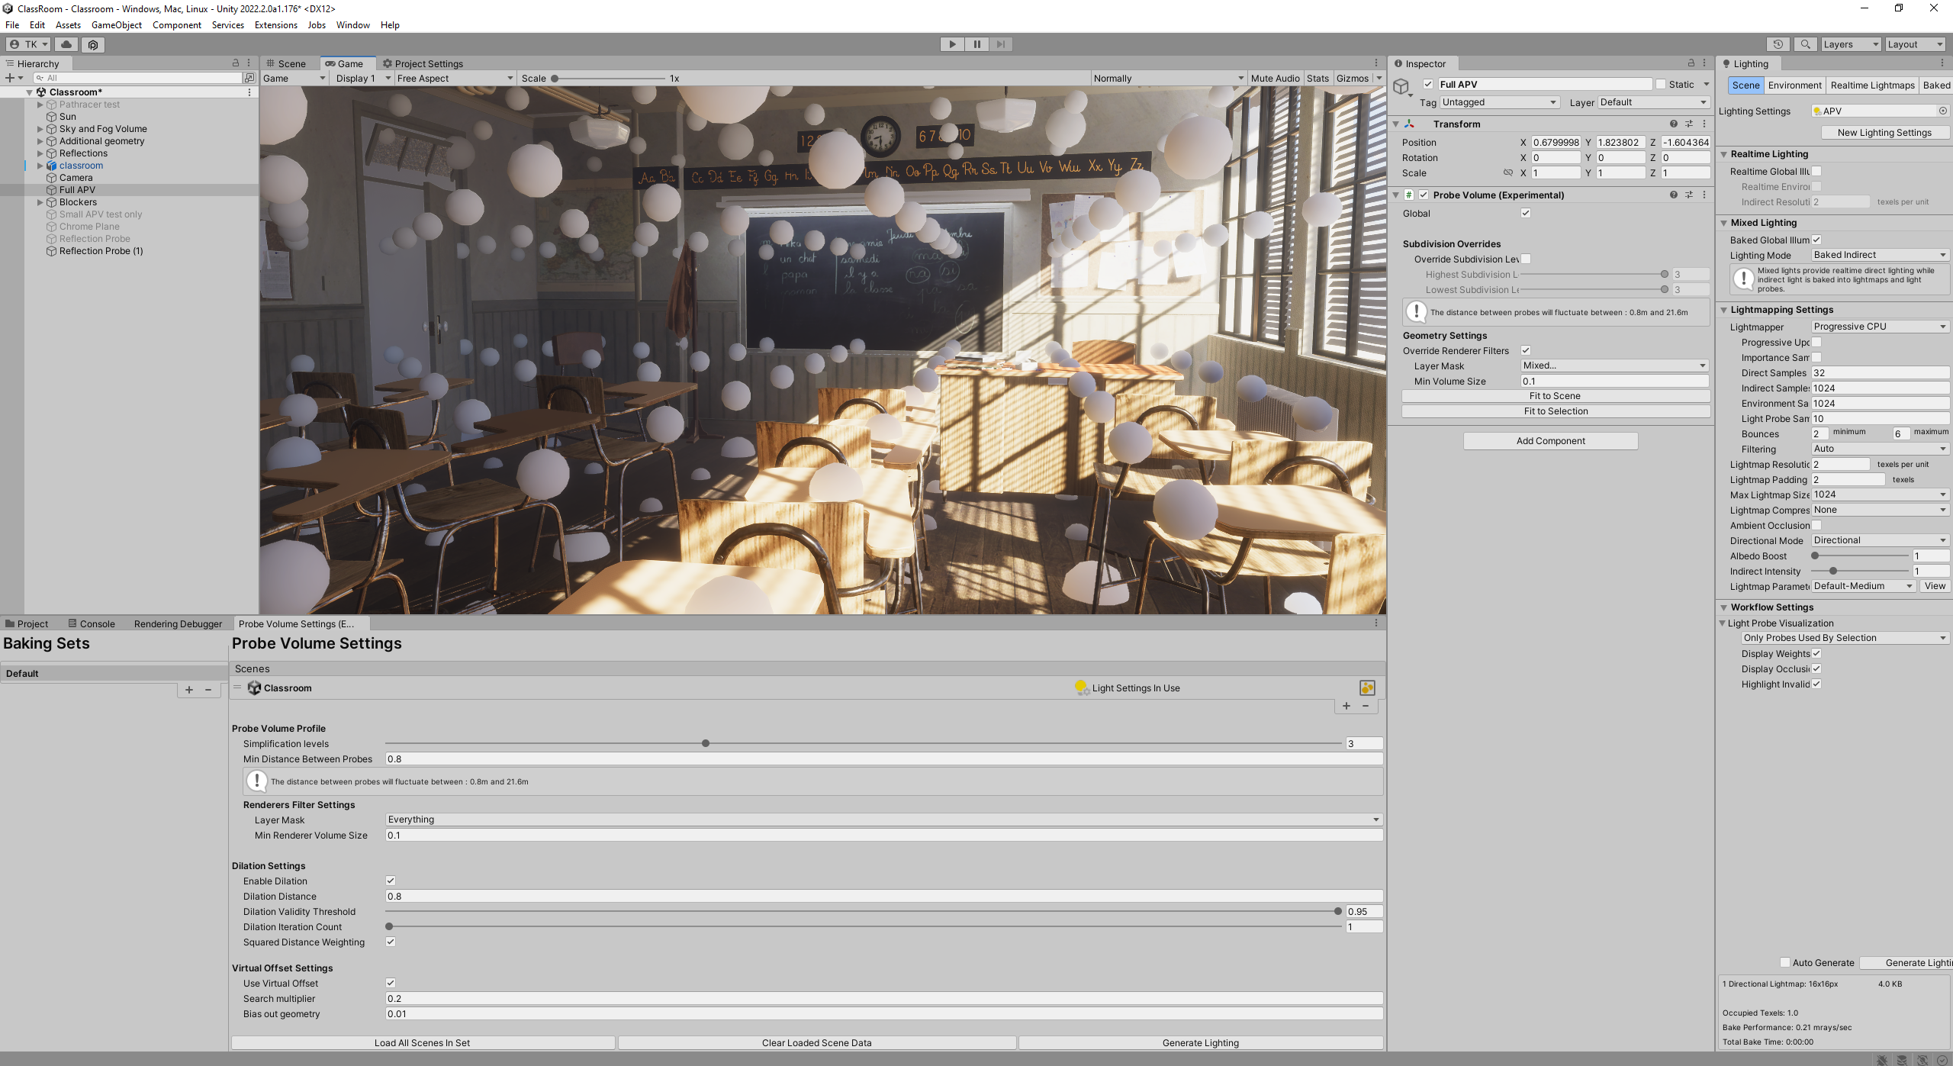Open Probe Volume component help icon

(x=1673, y=195)
